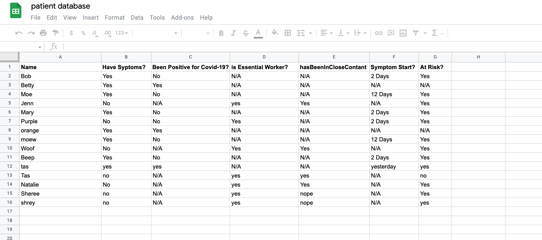Toggle strikethrough formatting
The image size is (542, 240).
click(246, 33)
